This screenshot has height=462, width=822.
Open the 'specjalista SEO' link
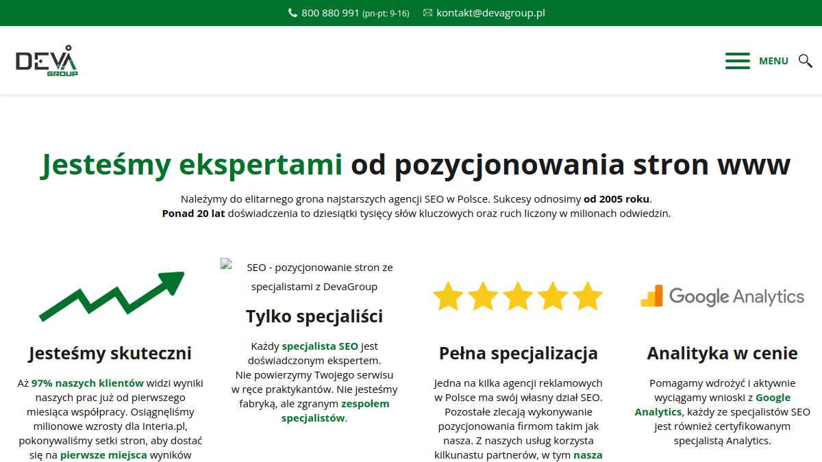pyautogui.click(x=320, y=346)
